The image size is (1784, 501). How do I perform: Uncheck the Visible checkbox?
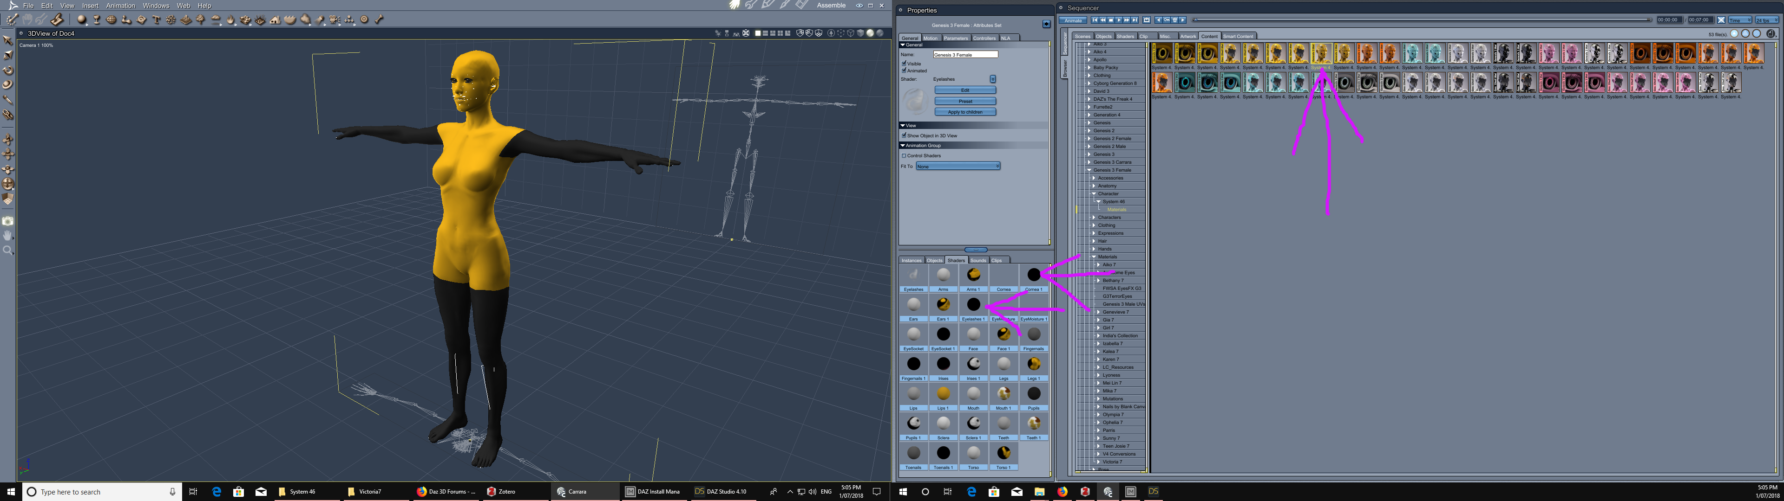pyautogui.click(x=905, y=63)
